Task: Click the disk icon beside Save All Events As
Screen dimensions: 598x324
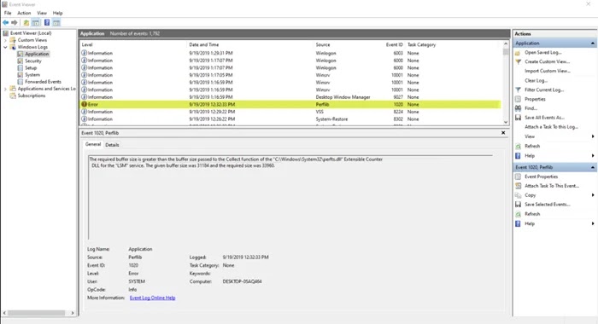Action: (x=518, y=118)
